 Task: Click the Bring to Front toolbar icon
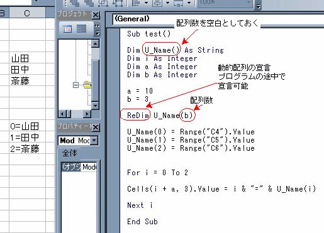coord(74,3)
